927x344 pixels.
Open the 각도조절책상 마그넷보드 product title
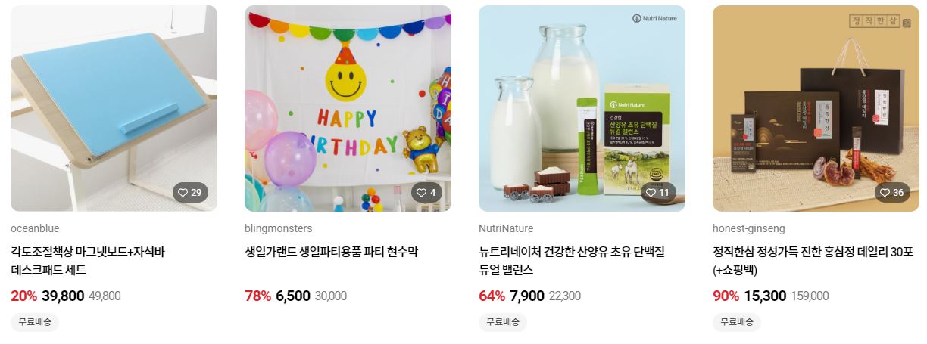click(88, 261)
